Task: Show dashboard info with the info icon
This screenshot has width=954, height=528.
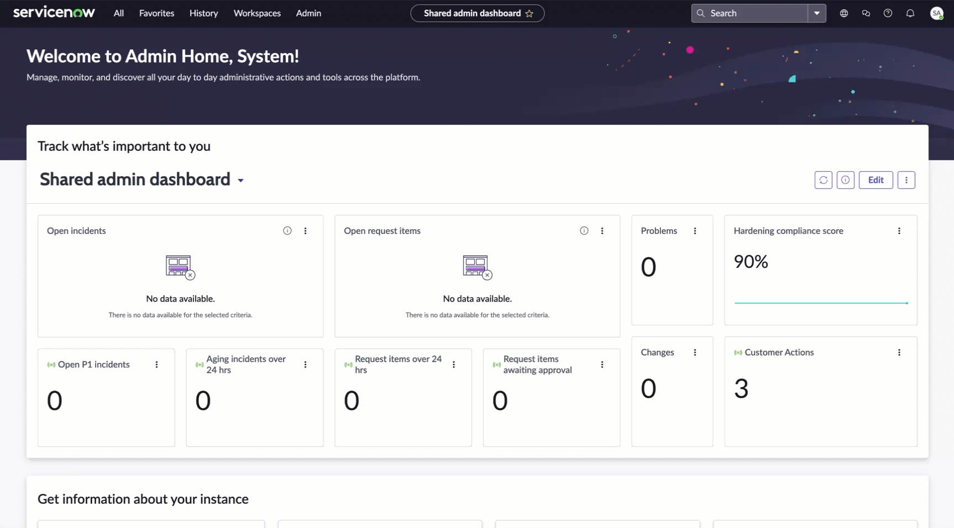Action: point(846,180)
